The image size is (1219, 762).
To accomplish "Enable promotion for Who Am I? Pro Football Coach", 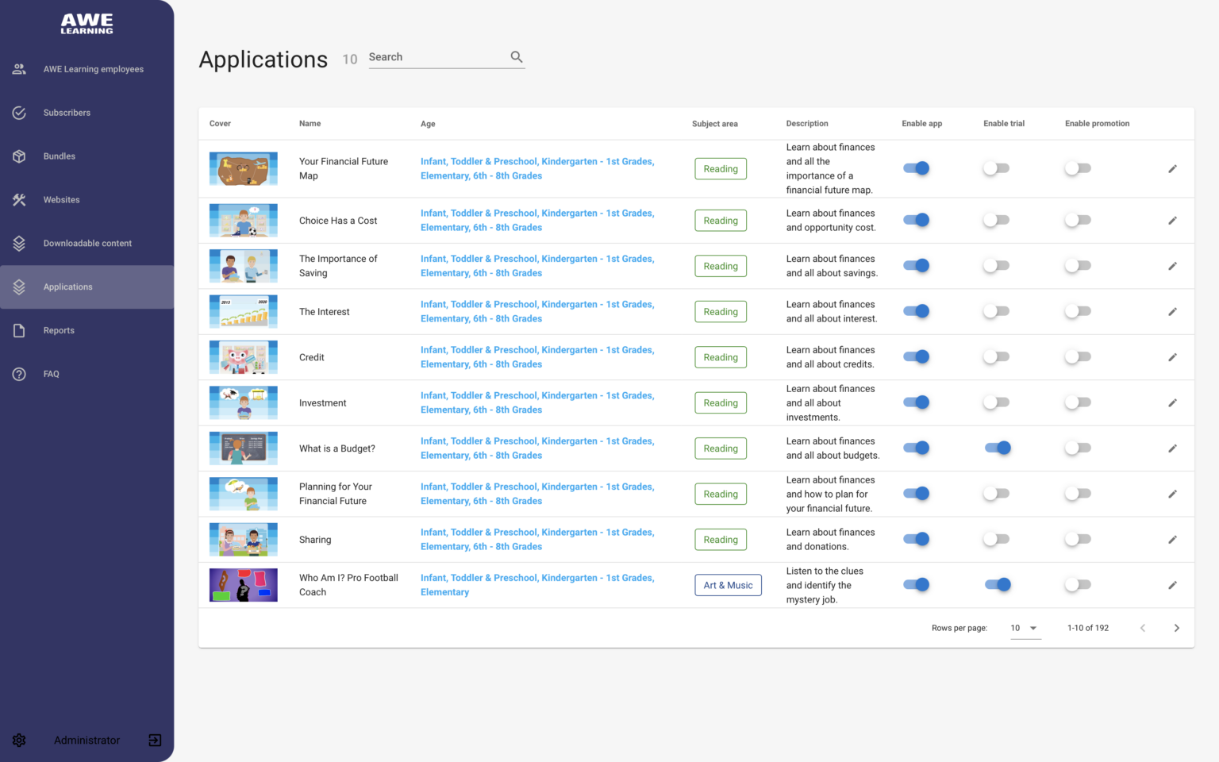I will [1077, 585].
